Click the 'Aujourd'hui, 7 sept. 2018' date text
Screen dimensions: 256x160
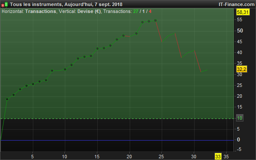(x=93, y=4)
